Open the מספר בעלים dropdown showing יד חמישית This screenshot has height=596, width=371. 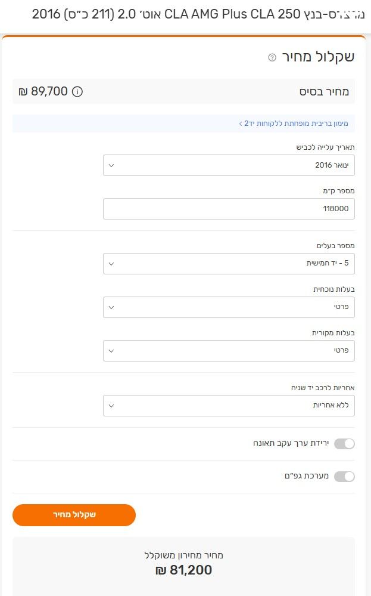point(229,263)
